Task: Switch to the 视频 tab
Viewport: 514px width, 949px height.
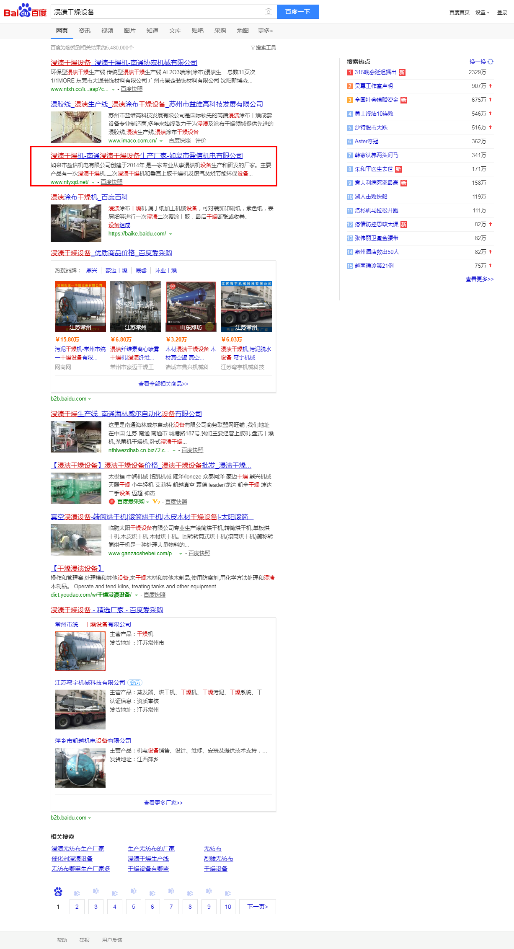Action: tap(107, 31)
